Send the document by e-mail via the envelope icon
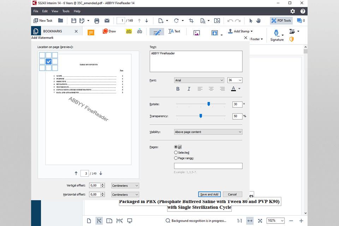This screenshot has width=339, height=226. 107,20
